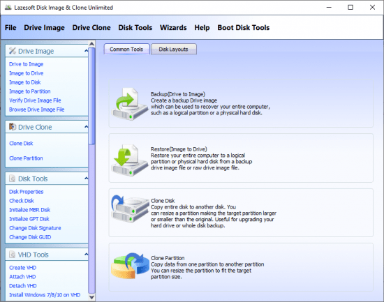Click Initialize GPT Disk link
Screen dimensions: 384x302
[29, 219]
